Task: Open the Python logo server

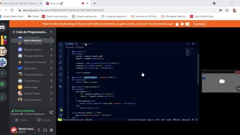Action: 3,62
